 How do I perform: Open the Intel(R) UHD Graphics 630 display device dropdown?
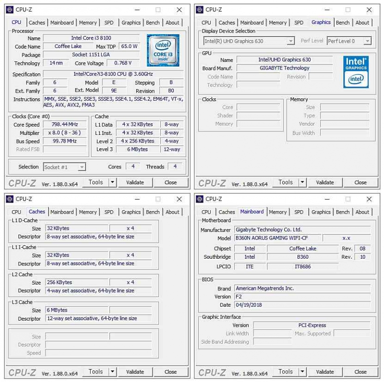point(249,41)
